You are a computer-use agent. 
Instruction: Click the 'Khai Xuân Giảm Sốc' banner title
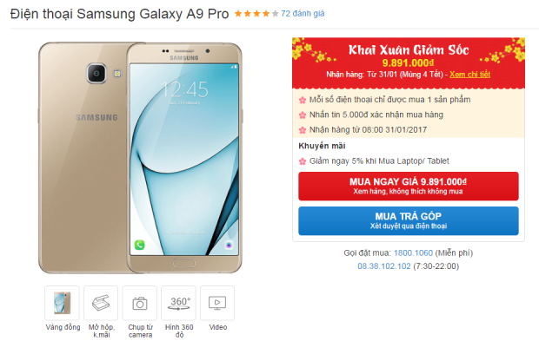(409, 50)
